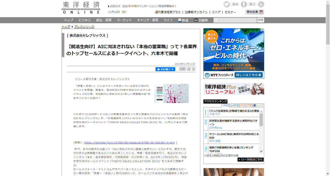
Task: Click the 株式会社セレブリックス company label
Action: click(x=88, y=36)
